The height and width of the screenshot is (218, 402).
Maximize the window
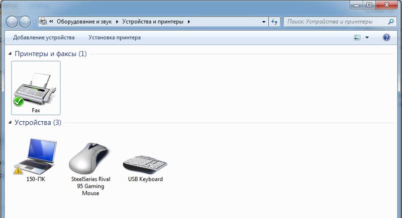click(x=369, y=5)
